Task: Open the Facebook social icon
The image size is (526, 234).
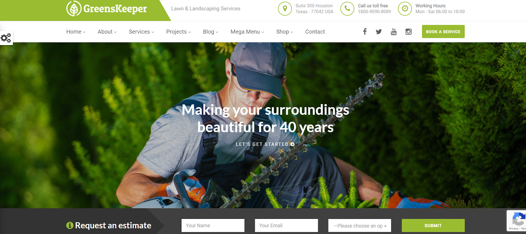Action: coord(365,32)
